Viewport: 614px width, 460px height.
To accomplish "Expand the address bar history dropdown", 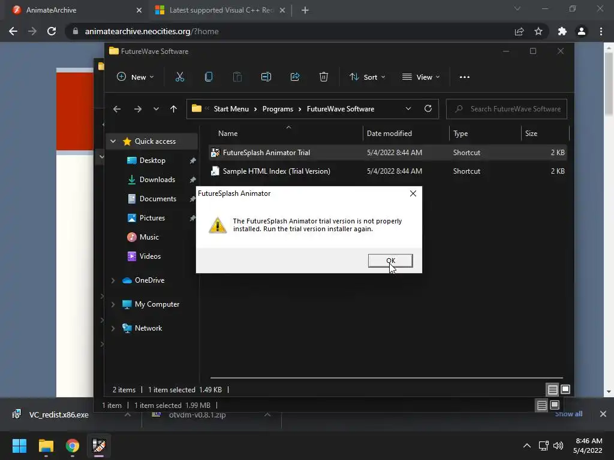I will click(408, 109).
